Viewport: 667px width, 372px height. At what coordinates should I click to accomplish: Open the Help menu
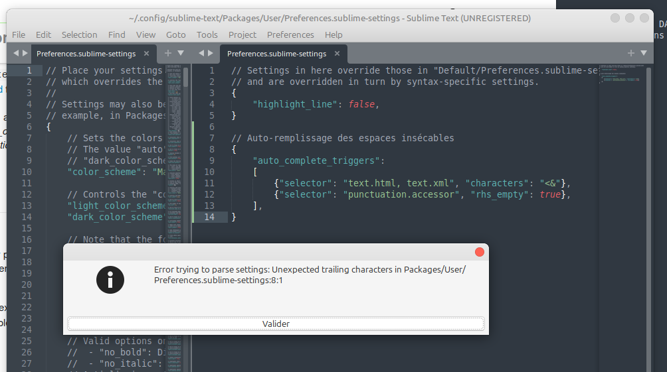point(333,35)
